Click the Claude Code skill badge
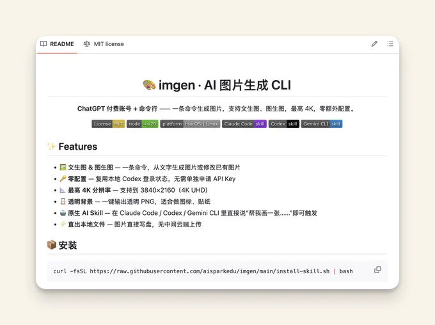435x325 pixels. (244, 123)
